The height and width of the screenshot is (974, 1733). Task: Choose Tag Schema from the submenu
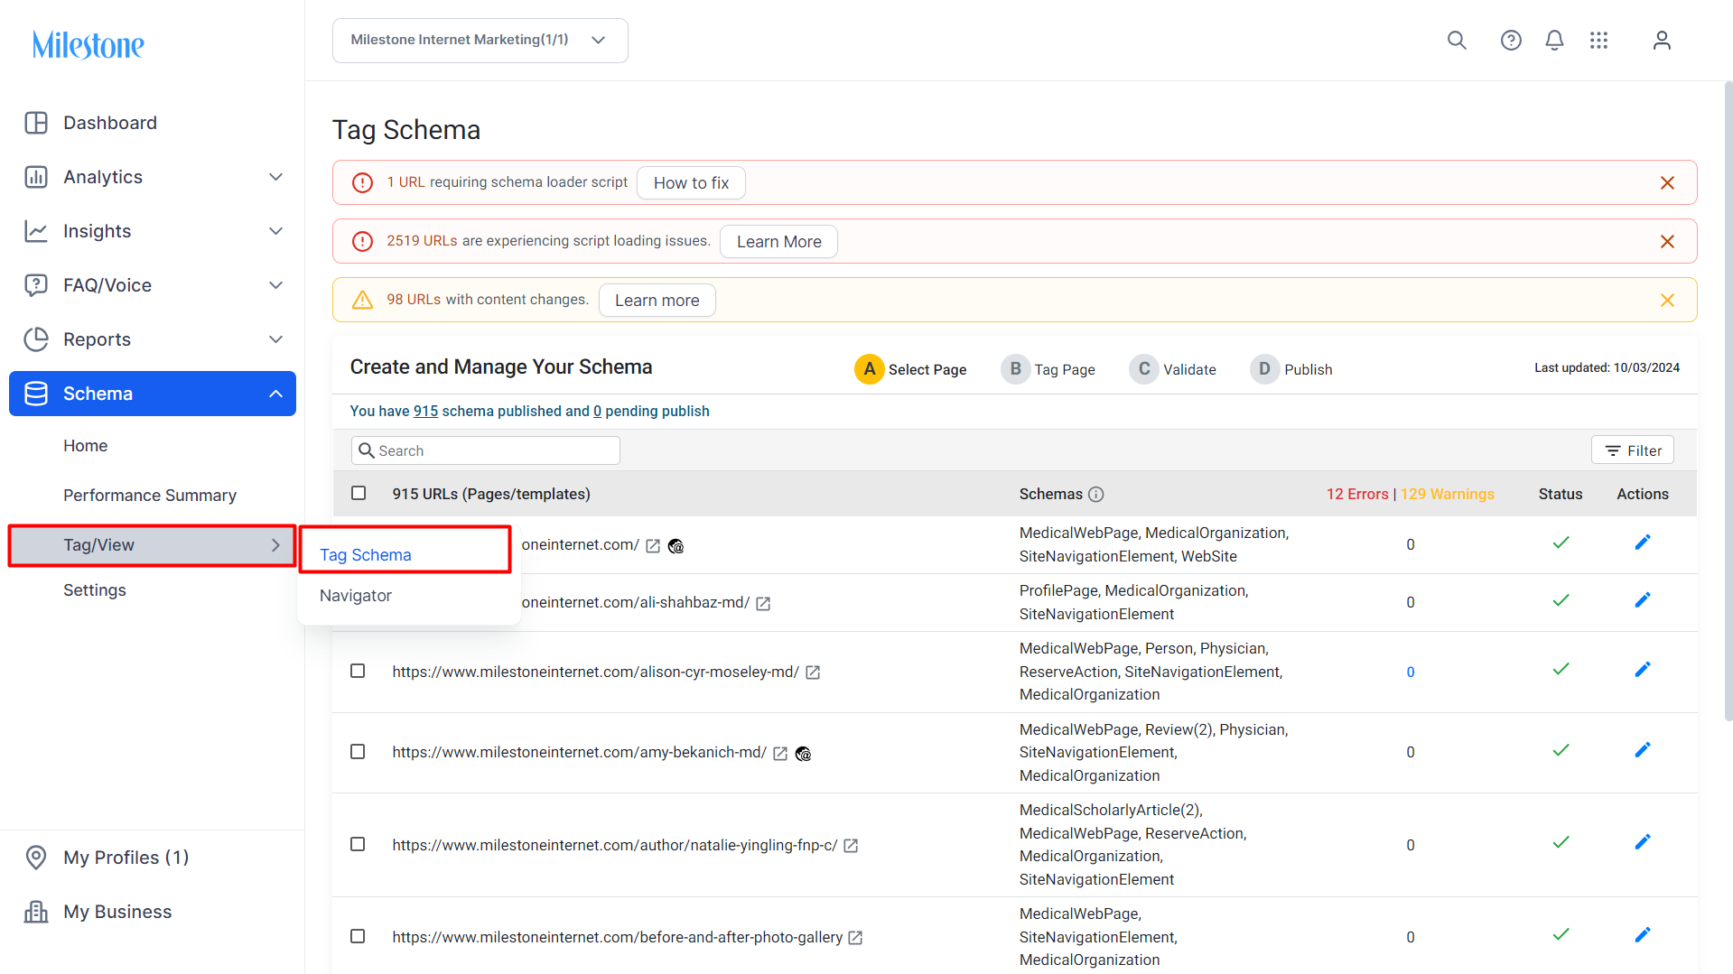tap(366, 555)
